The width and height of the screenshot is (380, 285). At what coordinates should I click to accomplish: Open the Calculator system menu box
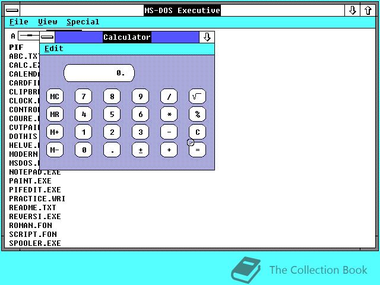click(47, 37)
